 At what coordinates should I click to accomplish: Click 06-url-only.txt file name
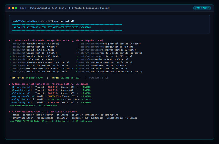(x=21, y=102)
